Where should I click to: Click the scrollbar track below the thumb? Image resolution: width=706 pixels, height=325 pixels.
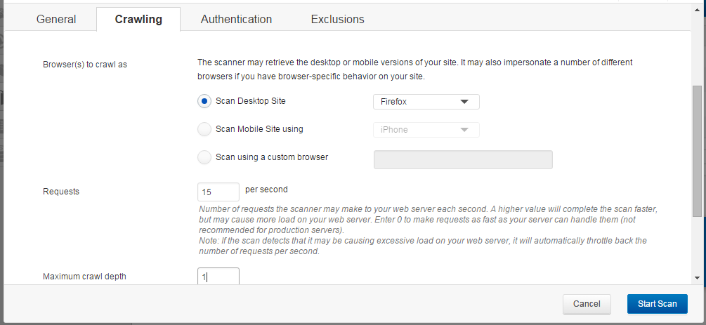click(x=697, y=244)
